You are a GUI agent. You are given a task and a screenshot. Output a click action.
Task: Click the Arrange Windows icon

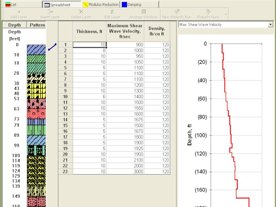click(x=144, y=12)
